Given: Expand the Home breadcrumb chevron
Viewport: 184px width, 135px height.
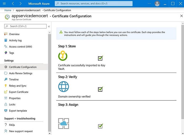Looking at the screenshot, I should [x=13, y=10].
